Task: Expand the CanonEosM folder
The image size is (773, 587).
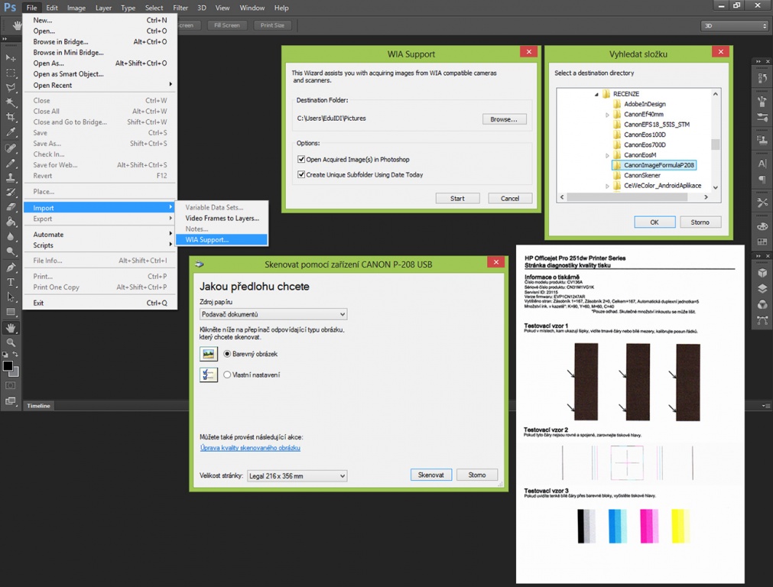Action: click(607, 155)
